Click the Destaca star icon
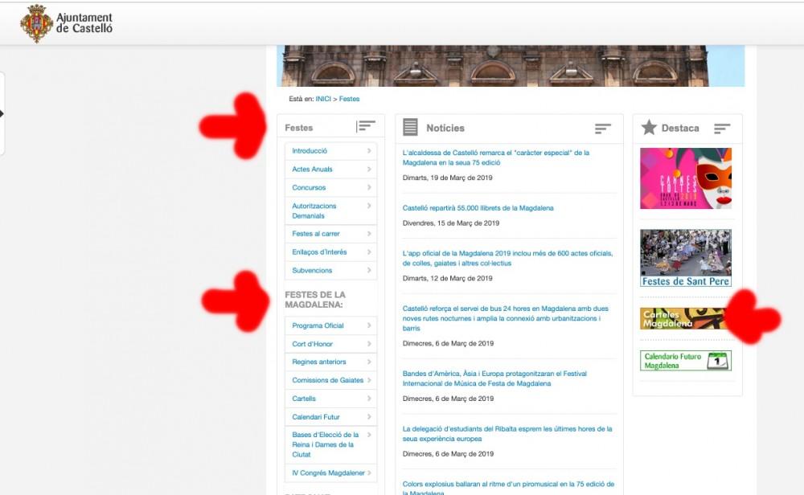The image size is (804, 495). pos(649,128)
